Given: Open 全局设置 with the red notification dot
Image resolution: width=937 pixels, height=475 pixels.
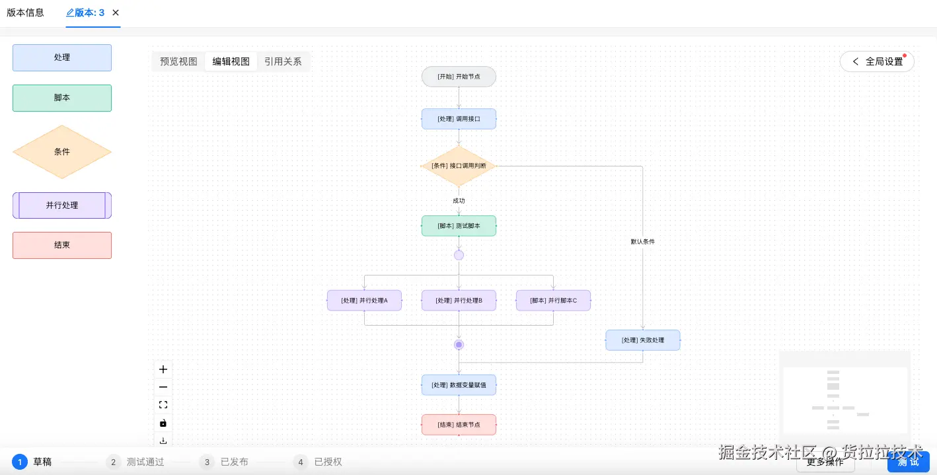Looking at the screenshot, I should [x=884, y=61].
